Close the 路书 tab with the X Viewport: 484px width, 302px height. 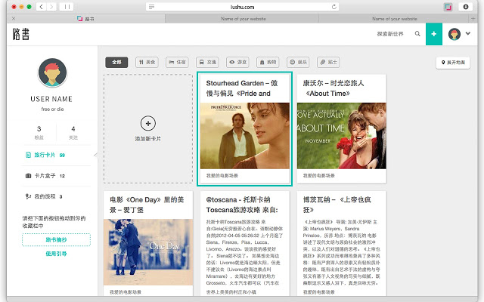coord(14,19)
